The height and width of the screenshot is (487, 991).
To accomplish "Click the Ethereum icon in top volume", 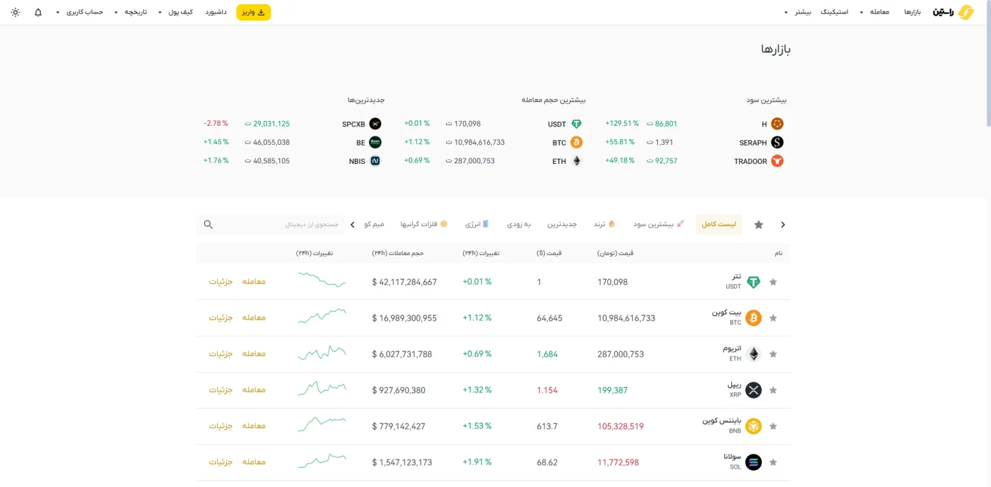I will [576, 161].
